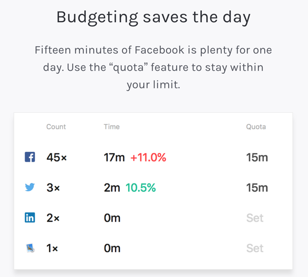Click the LinkedIn icon
This screenshot has width=308, height=277.
point(30,218)
